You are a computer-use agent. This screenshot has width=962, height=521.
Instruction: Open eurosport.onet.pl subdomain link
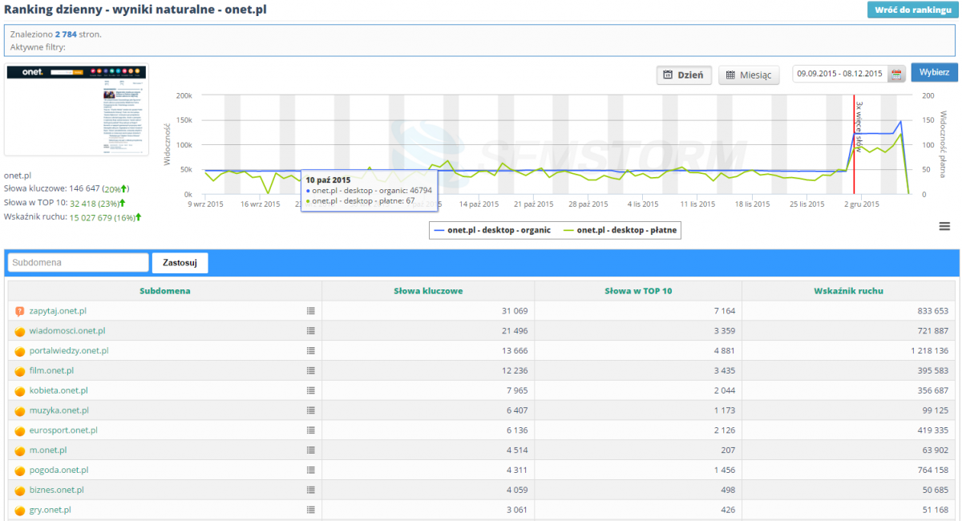[x=63, y=430]
